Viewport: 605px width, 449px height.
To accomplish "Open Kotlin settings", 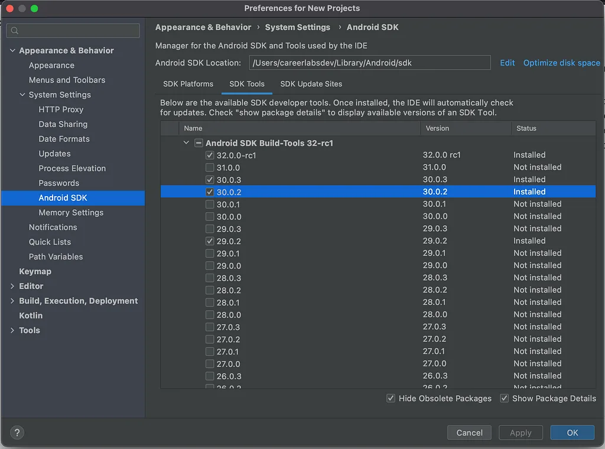I will click(x=31, y=315).
